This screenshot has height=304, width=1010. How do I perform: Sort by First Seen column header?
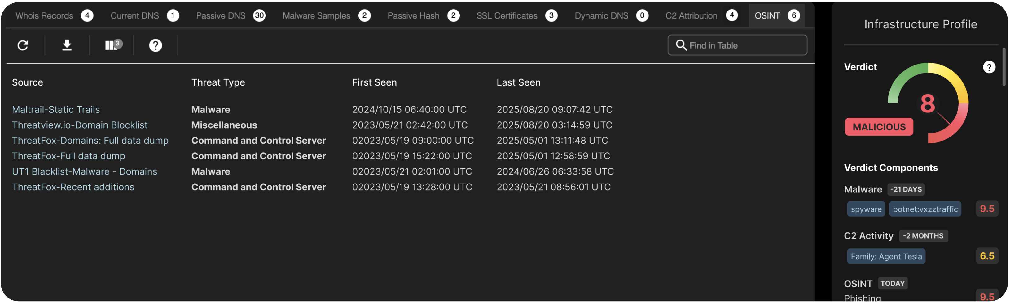click(374, 82)
